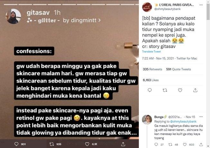This screenshot has width=210, height=148.
Task: Like the main tweet with the heart icon
Action: tap(180, 90)
